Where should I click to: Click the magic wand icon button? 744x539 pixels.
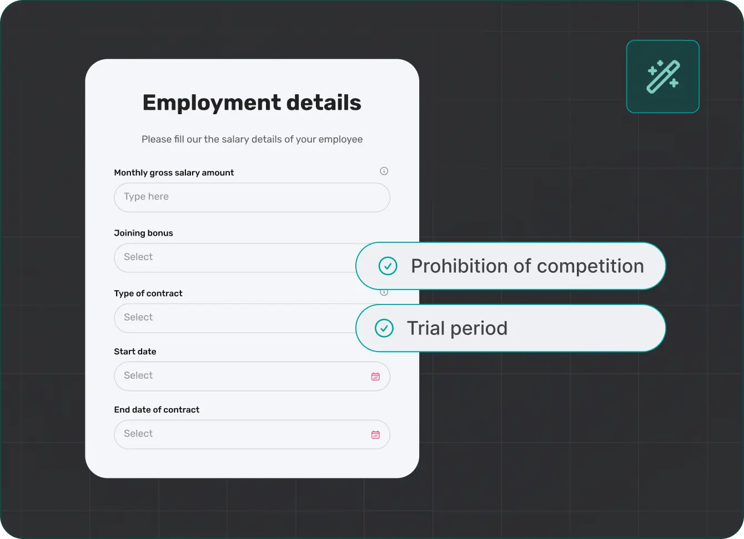pyautogui.click(x=662, y=77)
